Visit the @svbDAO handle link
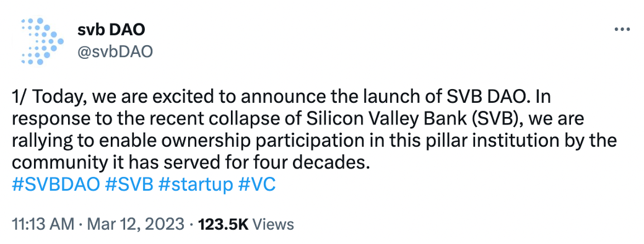Image resolution: width=644 pixels, height=244 pixels. 115,52
